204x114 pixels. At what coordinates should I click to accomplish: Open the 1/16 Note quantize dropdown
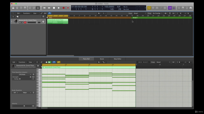pyautogui.click(x=22, y=74)
